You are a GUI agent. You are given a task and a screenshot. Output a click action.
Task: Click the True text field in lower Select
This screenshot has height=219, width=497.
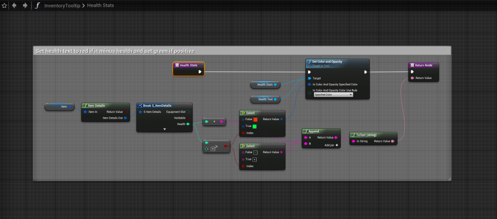click(254, 159)
